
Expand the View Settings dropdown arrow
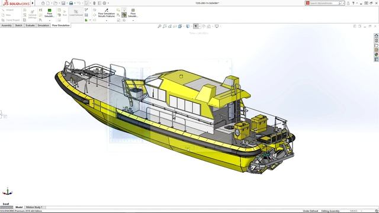point(220,26)
